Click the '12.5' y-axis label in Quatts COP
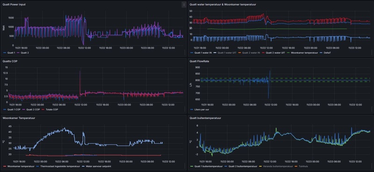 point(6,73)
